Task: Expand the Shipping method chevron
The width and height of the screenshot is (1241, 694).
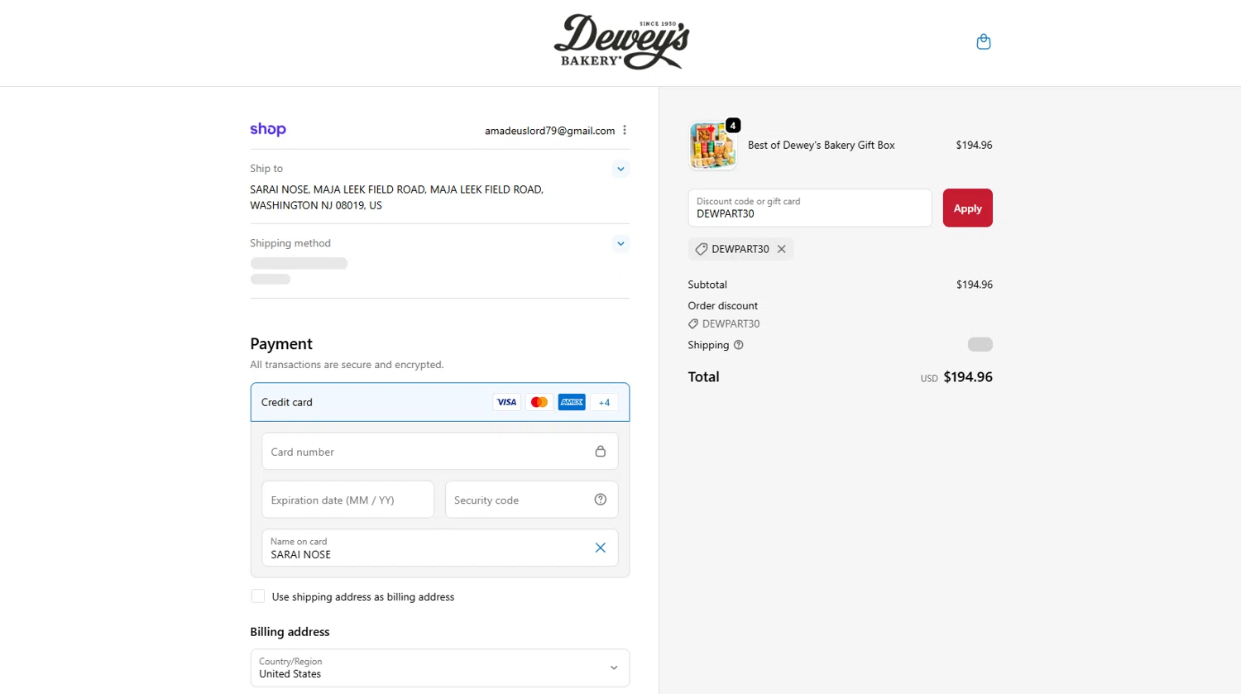Action: (620, 244)
